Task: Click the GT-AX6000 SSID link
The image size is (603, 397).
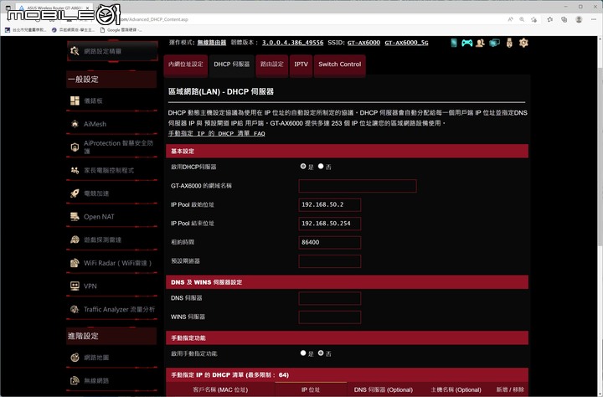Action: (363, 43)
